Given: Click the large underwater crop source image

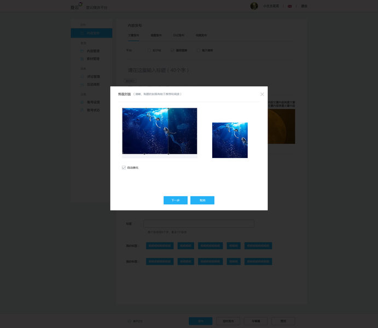Looking at the screenshot, I should (160, 131).
